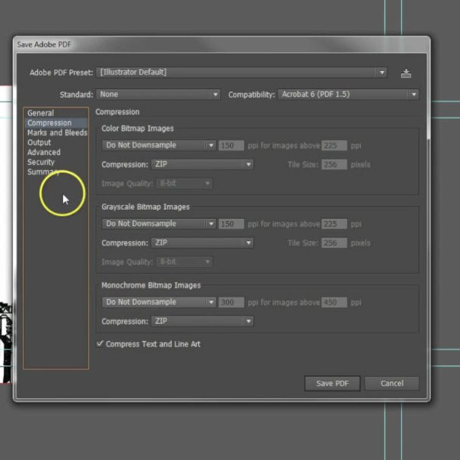Click the Save PDF button
Screen dimensions: 460x460
pos(331,383)
